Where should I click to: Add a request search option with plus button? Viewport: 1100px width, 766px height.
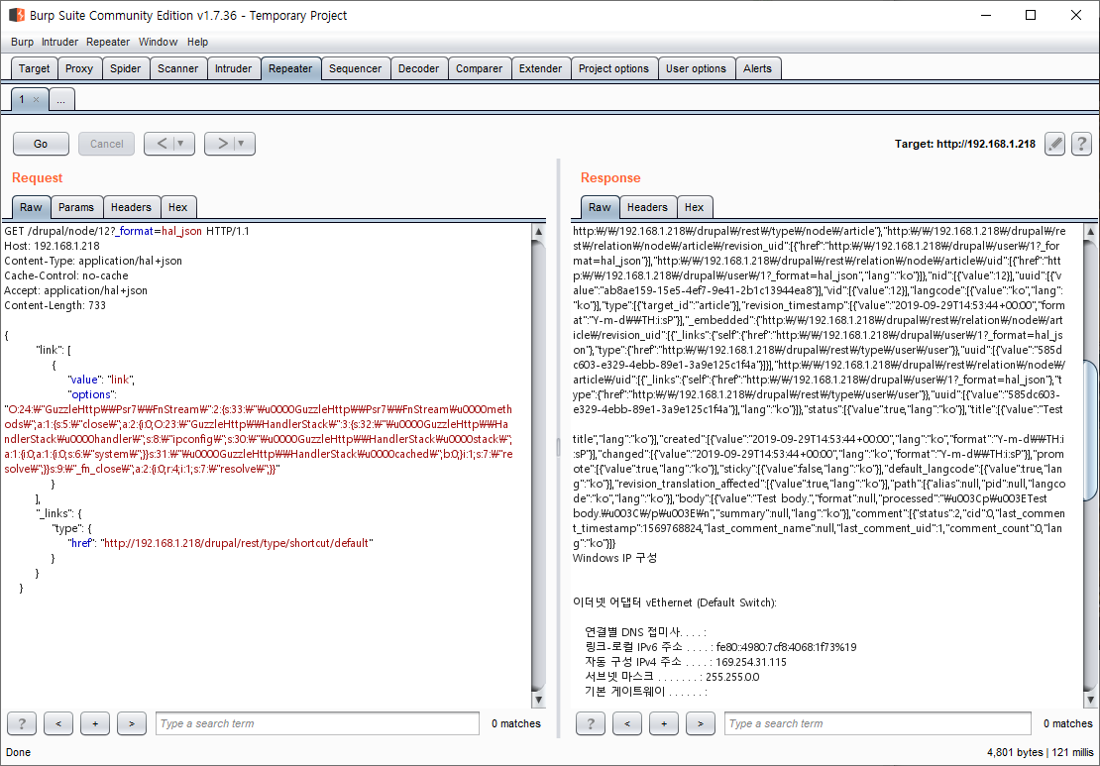(x=95, y=723)
